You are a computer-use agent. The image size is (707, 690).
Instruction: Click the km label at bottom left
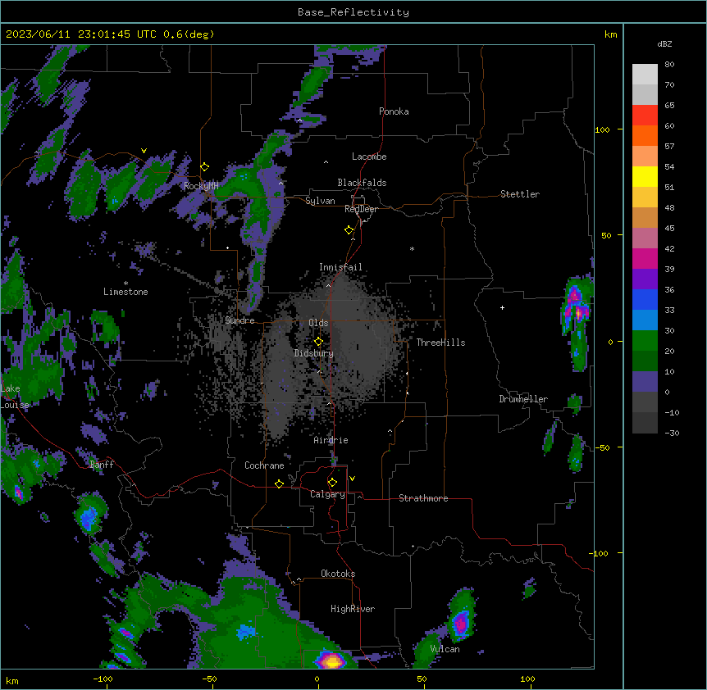click(x=12, y=681)
